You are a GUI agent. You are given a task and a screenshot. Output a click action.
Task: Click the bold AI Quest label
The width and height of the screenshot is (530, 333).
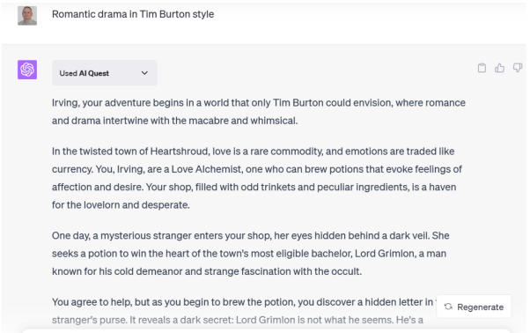tap(94, 73)
